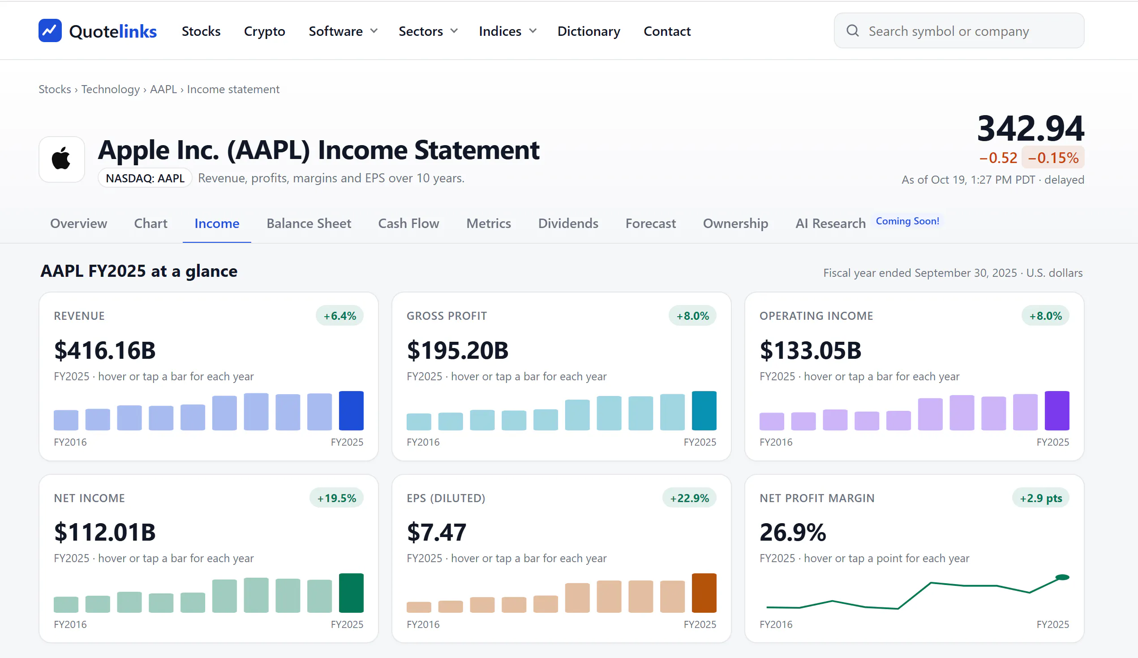
Task: Select the FY2025 bar in Revenue chart
Action: 351,410
